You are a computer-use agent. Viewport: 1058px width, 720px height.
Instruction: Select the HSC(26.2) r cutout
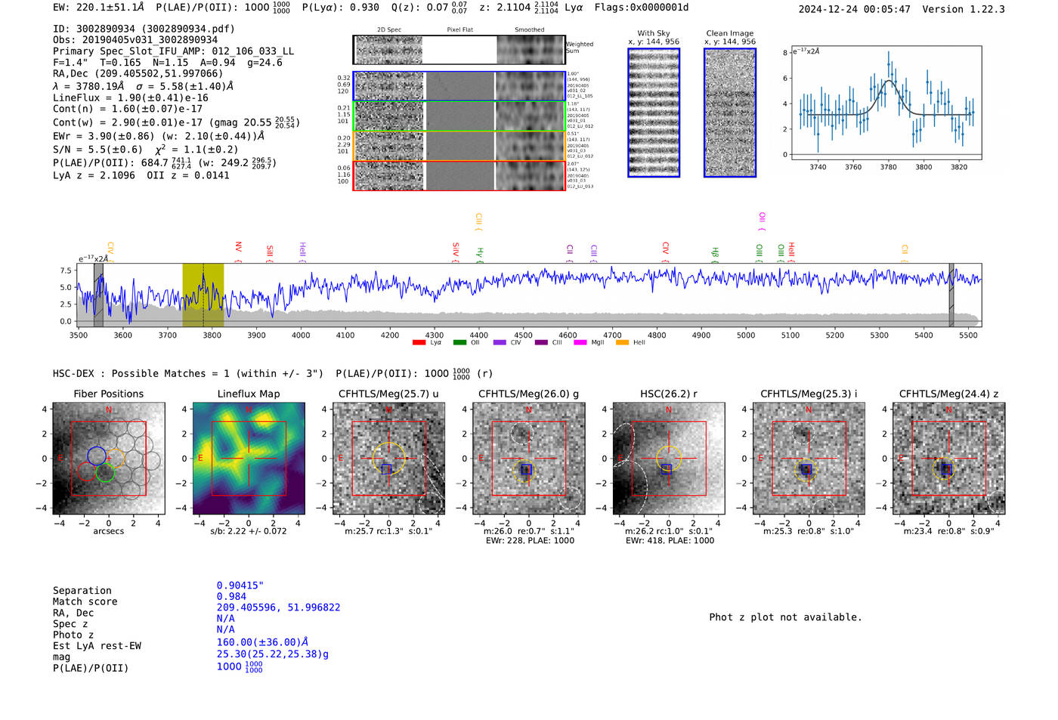pyautogui.click(x=669, y=459)
